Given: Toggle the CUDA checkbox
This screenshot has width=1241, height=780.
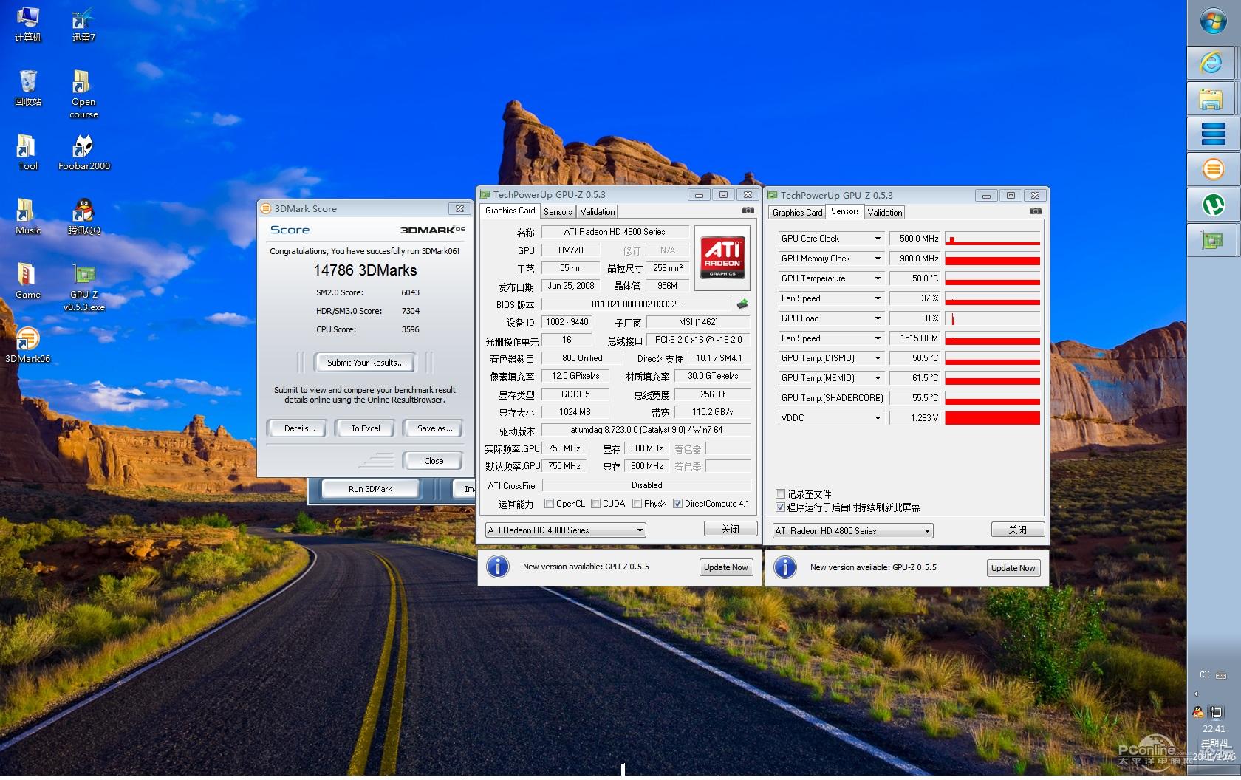Looking at the screenshot, I should click(x=595, y=504).
